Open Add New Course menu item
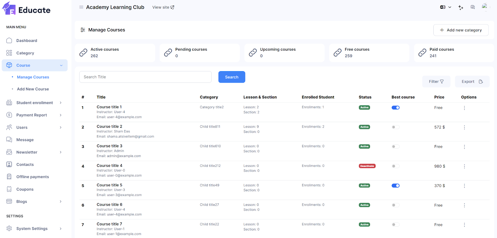 33,89
